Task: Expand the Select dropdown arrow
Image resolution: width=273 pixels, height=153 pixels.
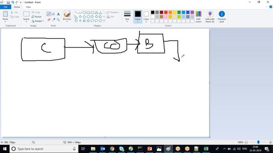Action: pos(26,21)
